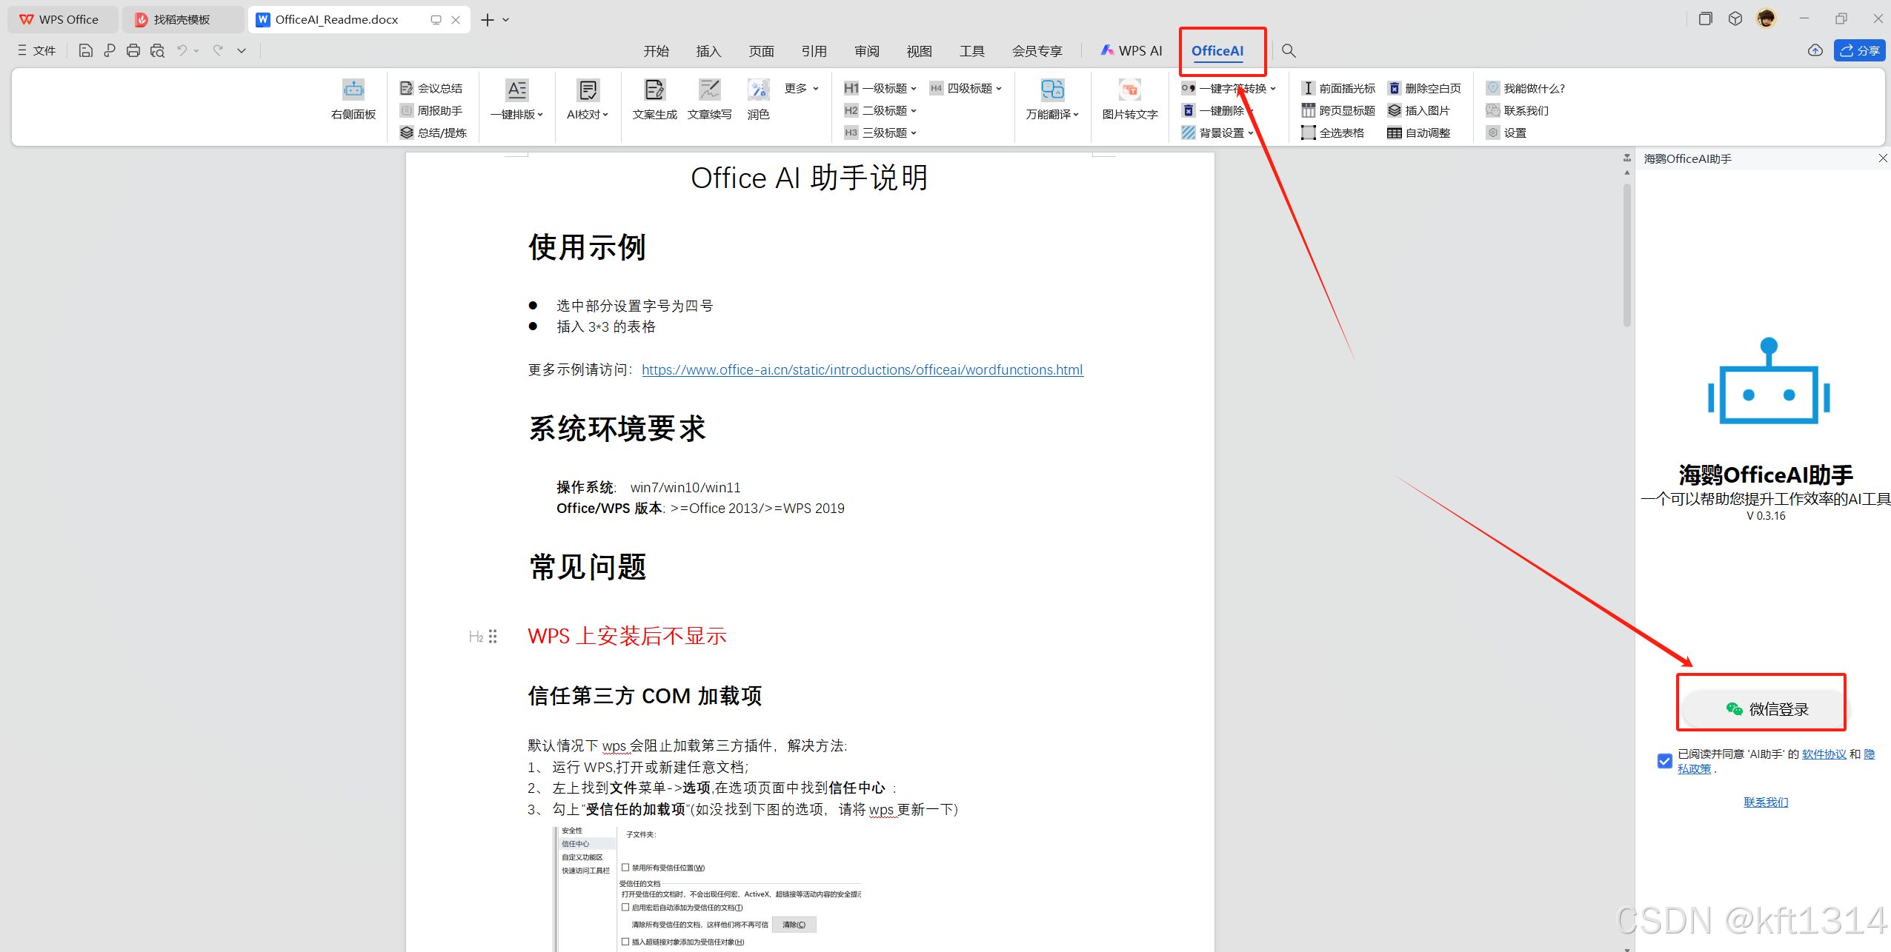1891x952 pixels.
Task: Expand the 一键排版 dropdown
Action: click(x=517, y=114)
